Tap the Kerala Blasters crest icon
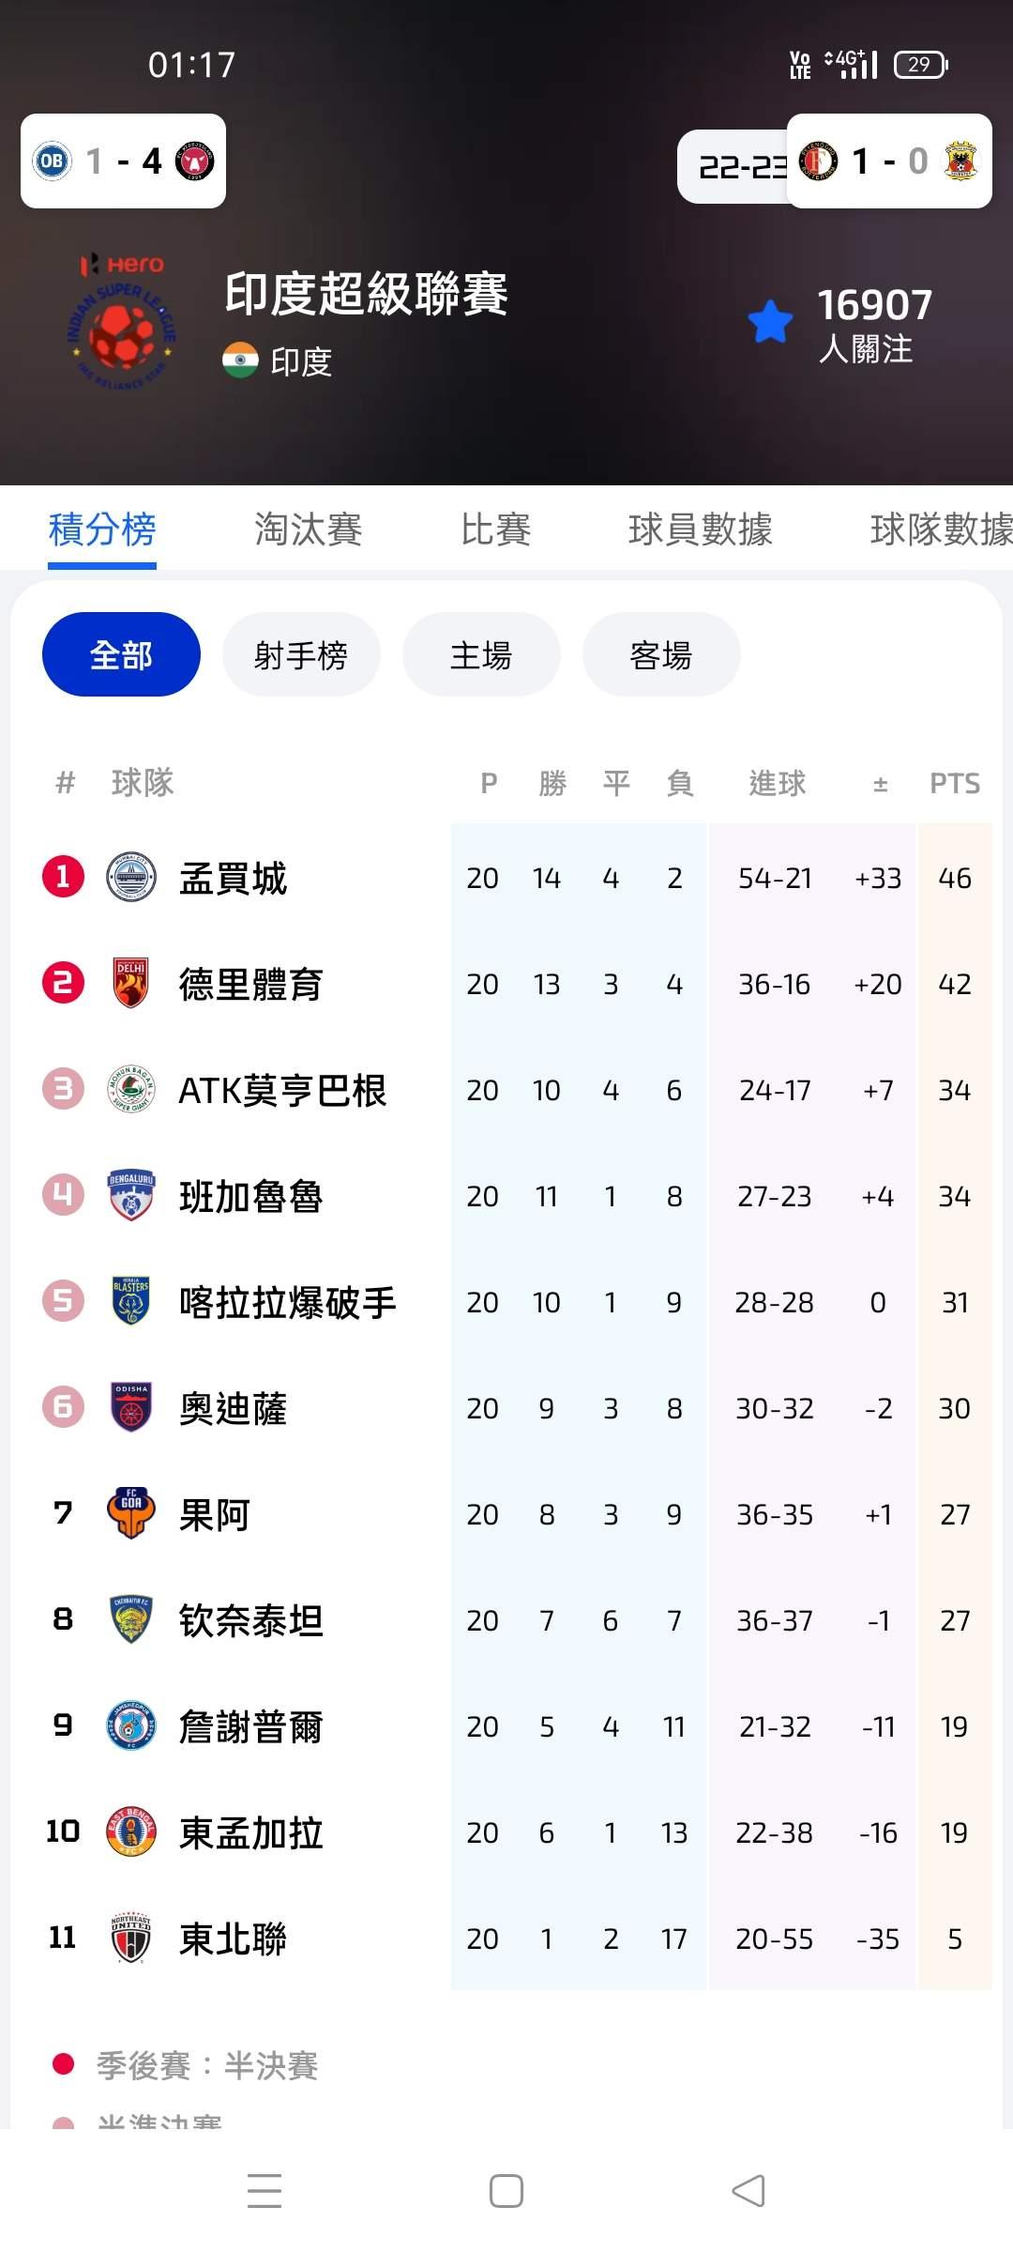The height and width of the screenshot is (2253, 1013). (131, 1301)
